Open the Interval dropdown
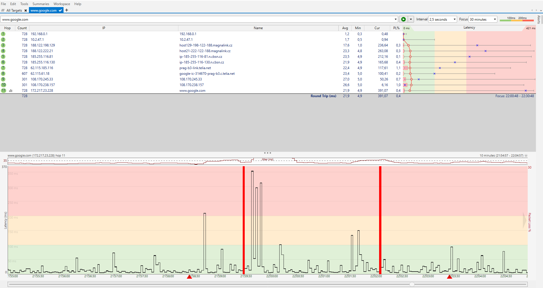The width and height of the screenshot is (543, 288). pos(442,19)
